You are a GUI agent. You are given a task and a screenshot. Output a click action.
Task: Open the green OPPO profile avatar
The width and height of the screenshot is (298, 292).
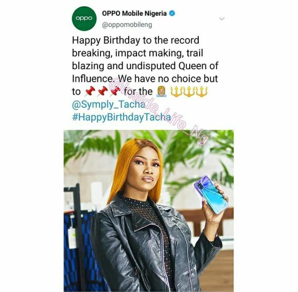pyautogui.click(x=84, y=19)
